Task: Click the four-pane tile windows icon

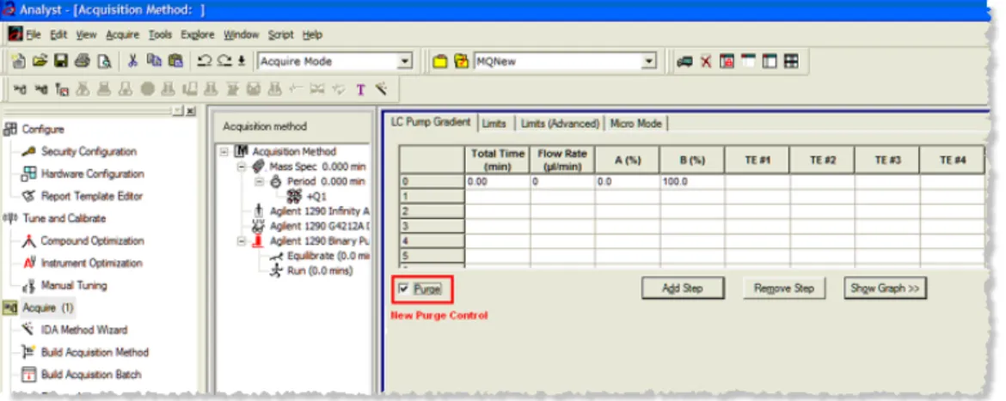Action: point(791,62)
